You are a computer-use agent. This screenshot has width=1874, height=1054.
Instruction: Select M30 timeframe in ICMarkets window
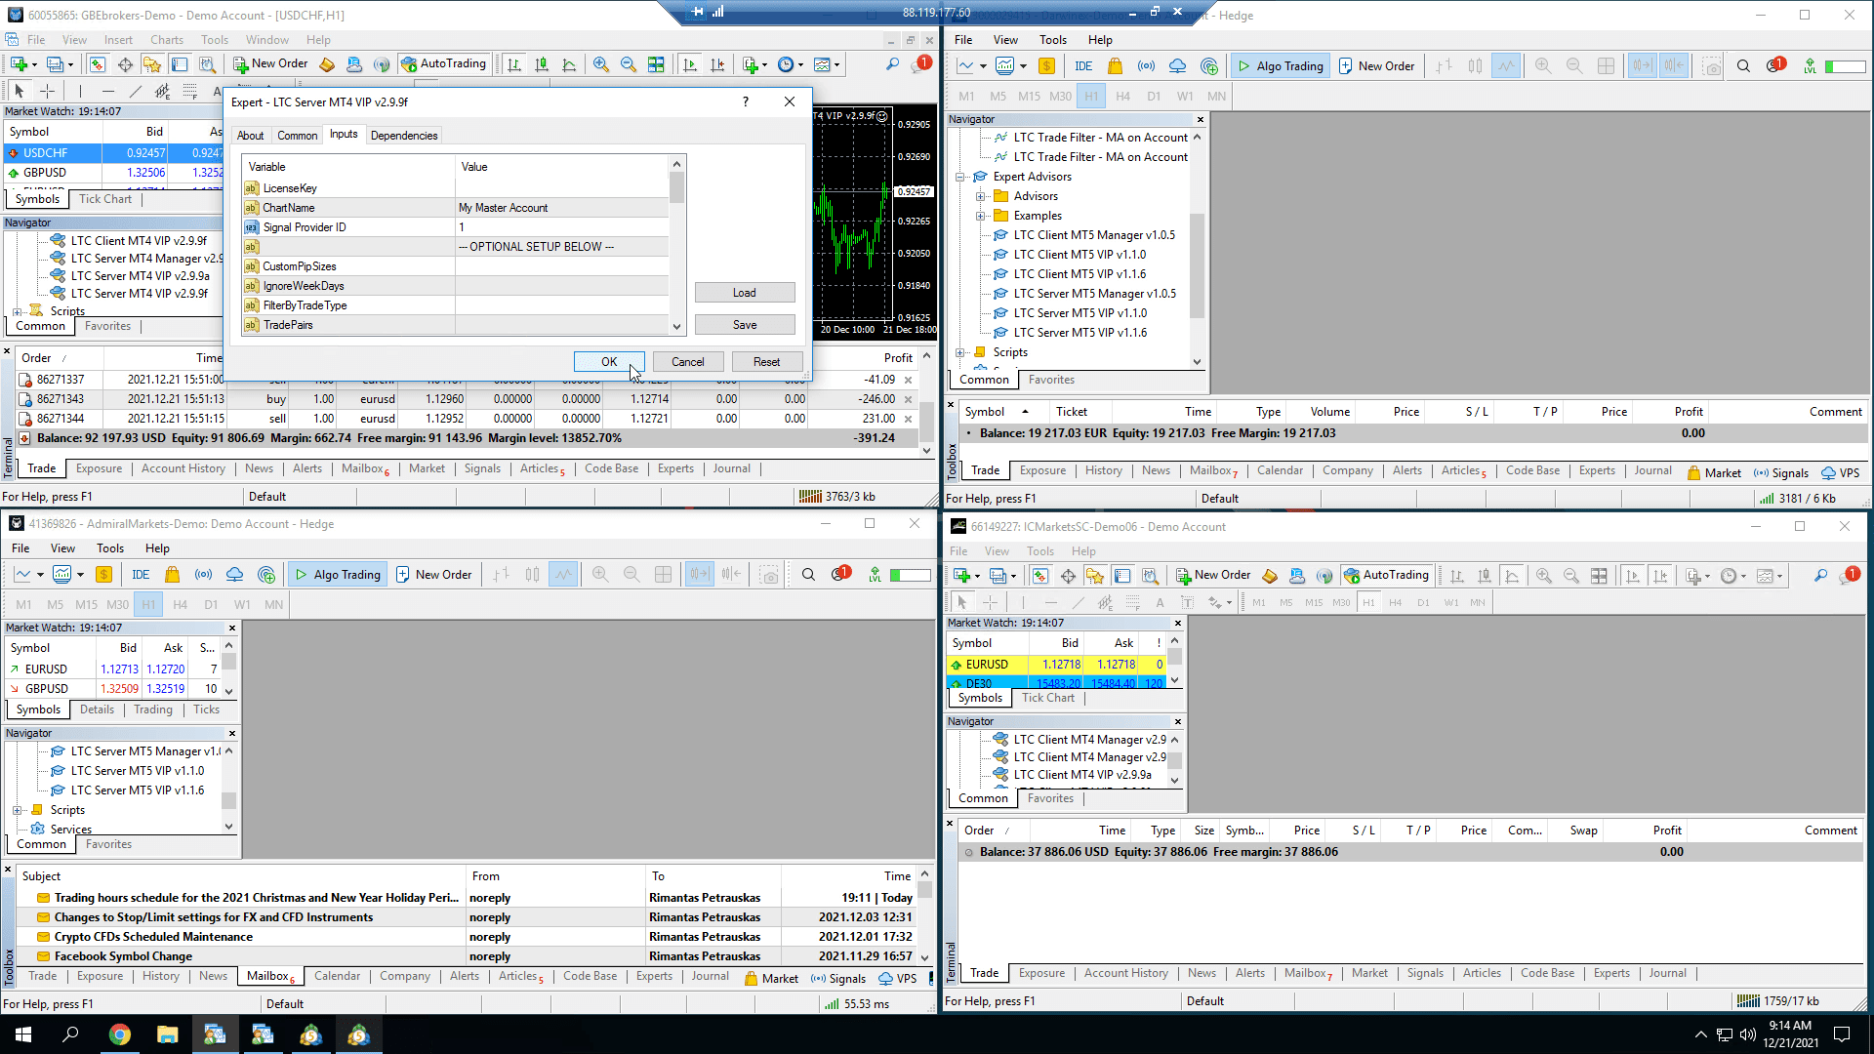(1341, 602)
